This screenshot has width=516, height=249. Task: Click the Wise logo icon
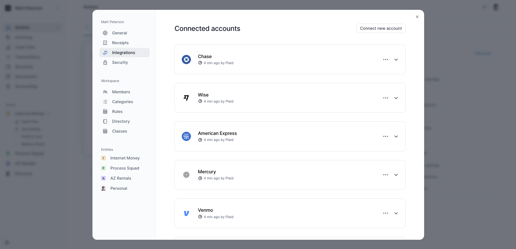click(186, 98)
